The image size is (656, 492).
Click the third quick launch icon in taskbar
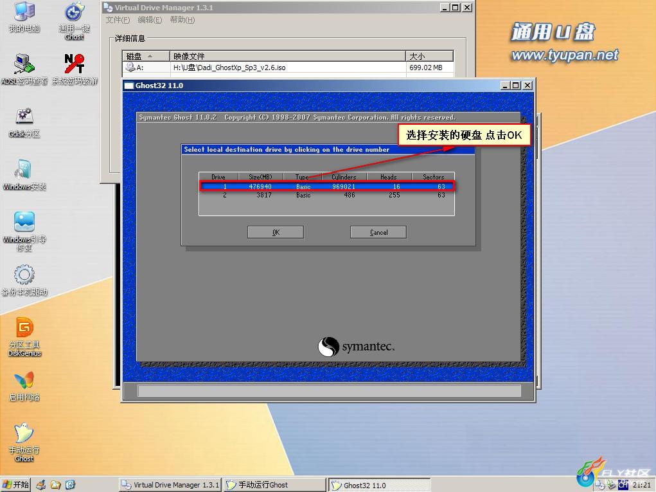pos(70,485)
